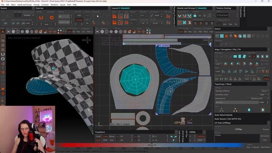Click the first Pack icon in Layout panel
Screen dimensions: 272x153
[x=114, y=16]
